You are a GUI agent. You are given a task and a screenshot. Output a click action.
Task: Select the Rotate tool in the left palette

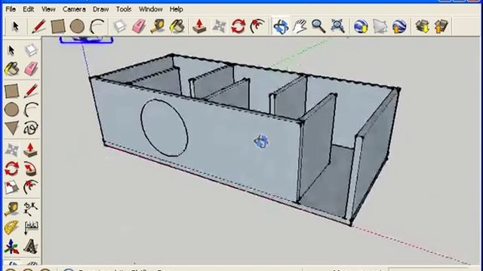(x=11, y=169)
